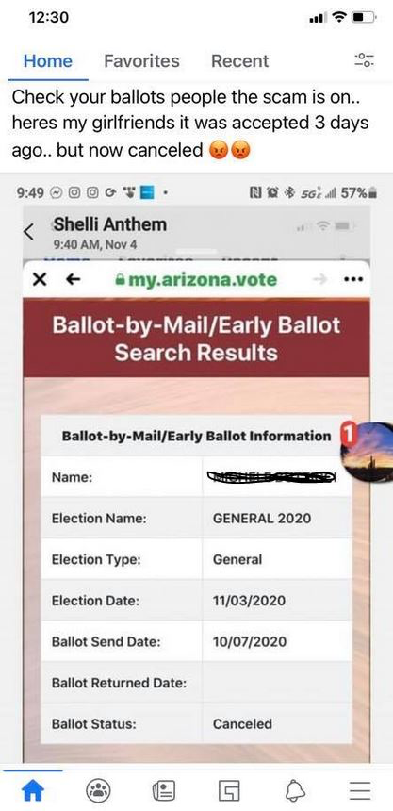Switch to the Favorites tab

point(141,61)
